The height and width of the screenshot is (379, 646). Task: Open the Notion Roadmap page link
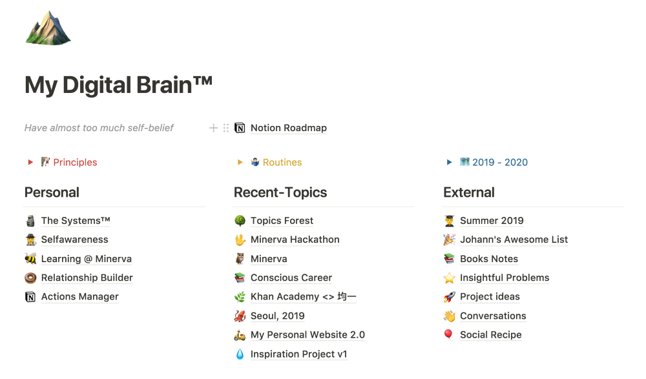click(x=288, y=128)
